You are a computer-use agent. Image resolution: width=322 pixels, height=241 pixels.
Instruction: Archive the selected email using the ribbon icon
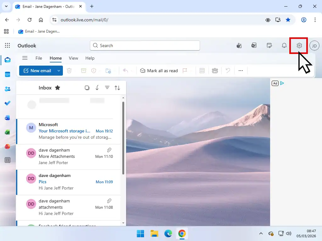[x=83, y=71]
